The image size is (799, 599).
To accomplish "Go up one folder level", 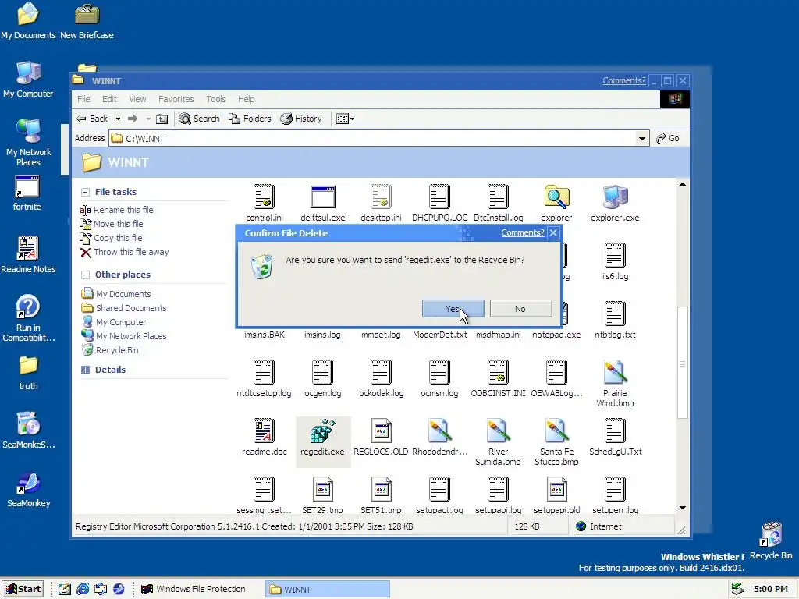I will point(162,119).
